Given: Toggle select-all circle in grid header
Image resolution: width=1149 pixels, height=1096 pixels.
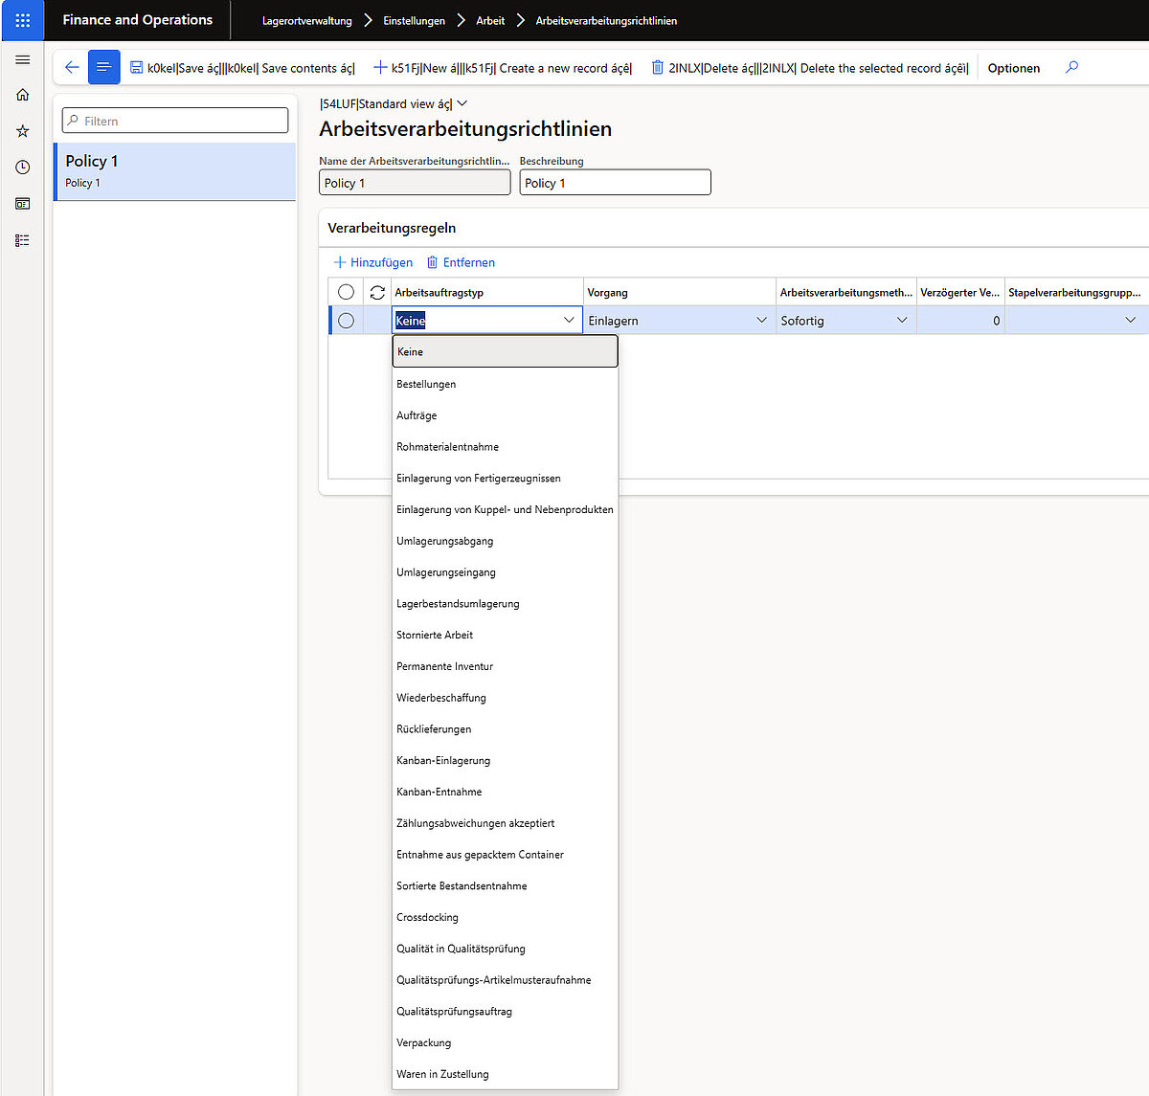Looking at the screenshot, I should (x=346, y=292).
